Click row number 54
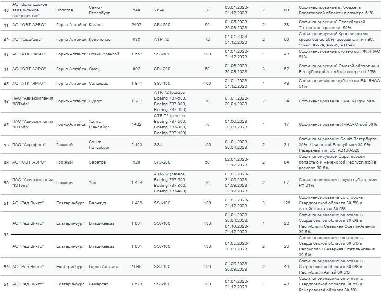381x292 pixels. click(6, 285)
